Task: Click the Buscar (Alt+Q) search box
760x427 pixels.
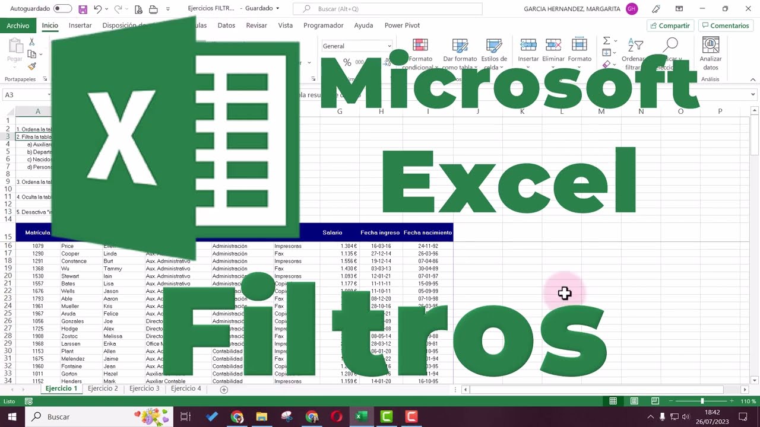Action: coord(388,9)
